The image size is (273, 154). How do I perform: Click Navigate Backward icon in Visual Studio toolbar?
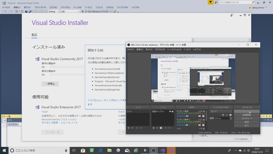click(6, 12)
